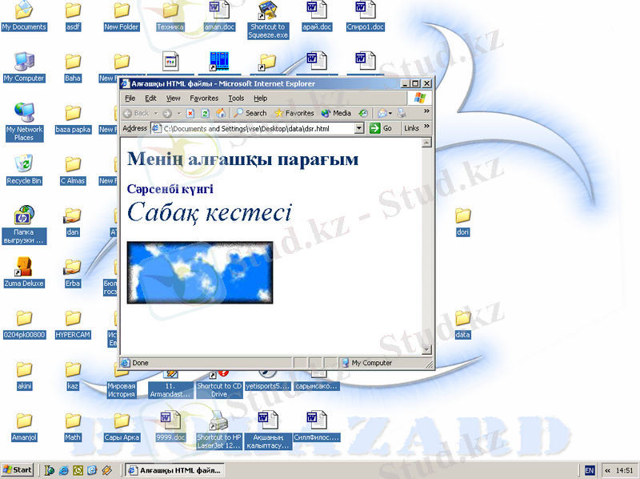Screen dimensions: 640x479
Task: Select the Сары Арка folder
Action: (x=122, y=427)
